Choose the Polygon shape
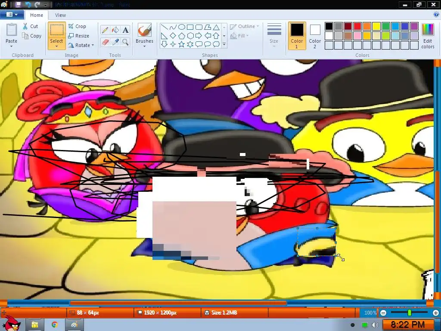This screenshot has width=441, height=331. tap(208, 27)
